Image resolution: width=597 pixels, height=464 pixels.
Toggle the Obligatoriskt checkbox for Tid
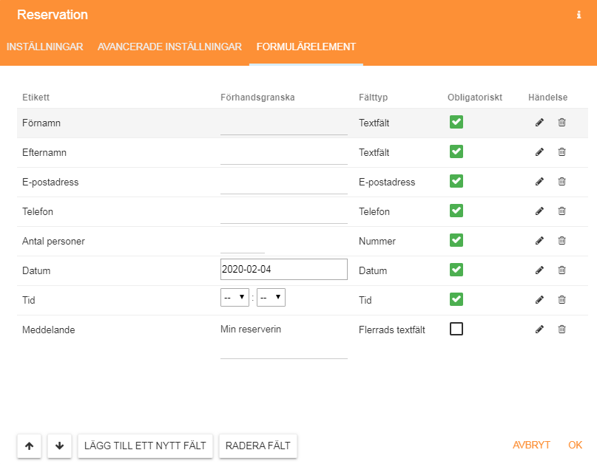click(x=456, y=299)
